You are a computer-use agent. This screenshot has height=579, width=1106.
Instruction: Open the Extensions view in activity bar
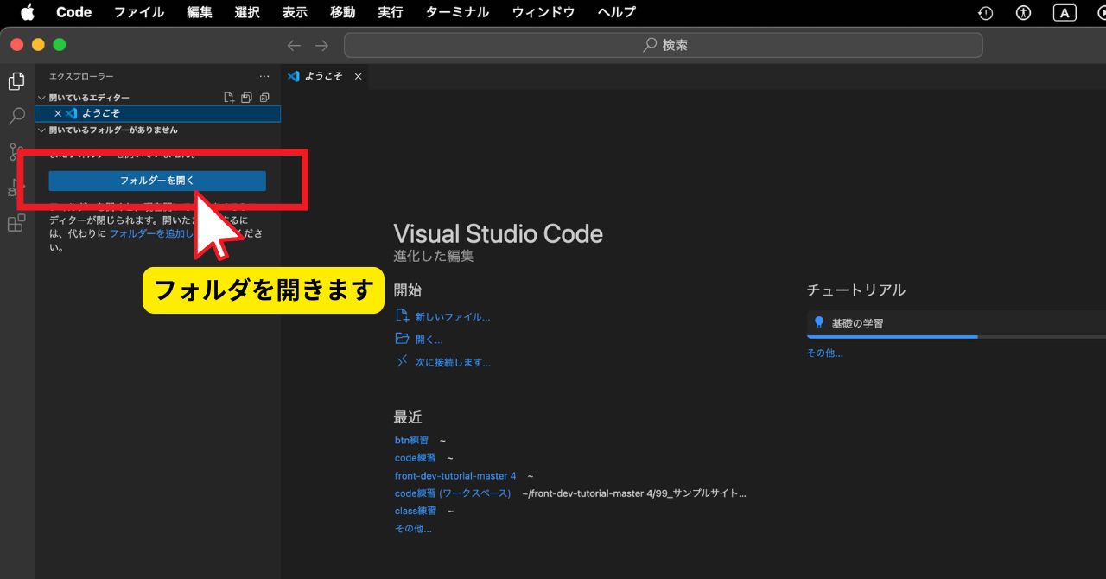coord(16,223)
